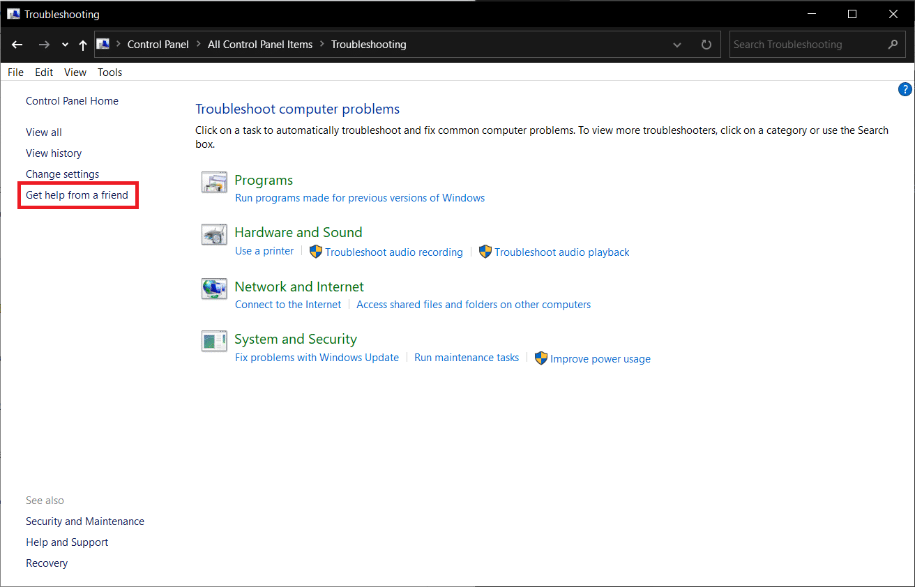Click the System and Security icon
The image size is (915, 587).
tap(214, 341)
